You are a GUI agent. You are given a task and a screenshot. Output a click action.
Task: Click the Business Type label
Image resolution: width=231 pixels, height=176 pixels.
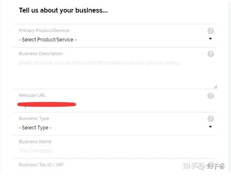tap(34, 118)
